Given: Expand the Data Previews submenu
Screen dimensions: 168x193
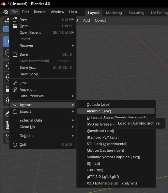Looking at the screenshot, I should (73, 96).
